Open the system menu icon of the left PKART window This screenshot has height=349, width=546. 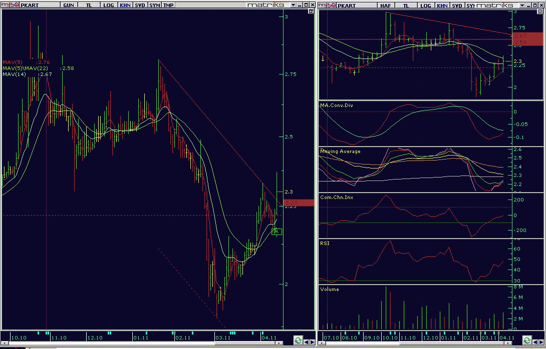pyautogui.click(x=5, y=5)
